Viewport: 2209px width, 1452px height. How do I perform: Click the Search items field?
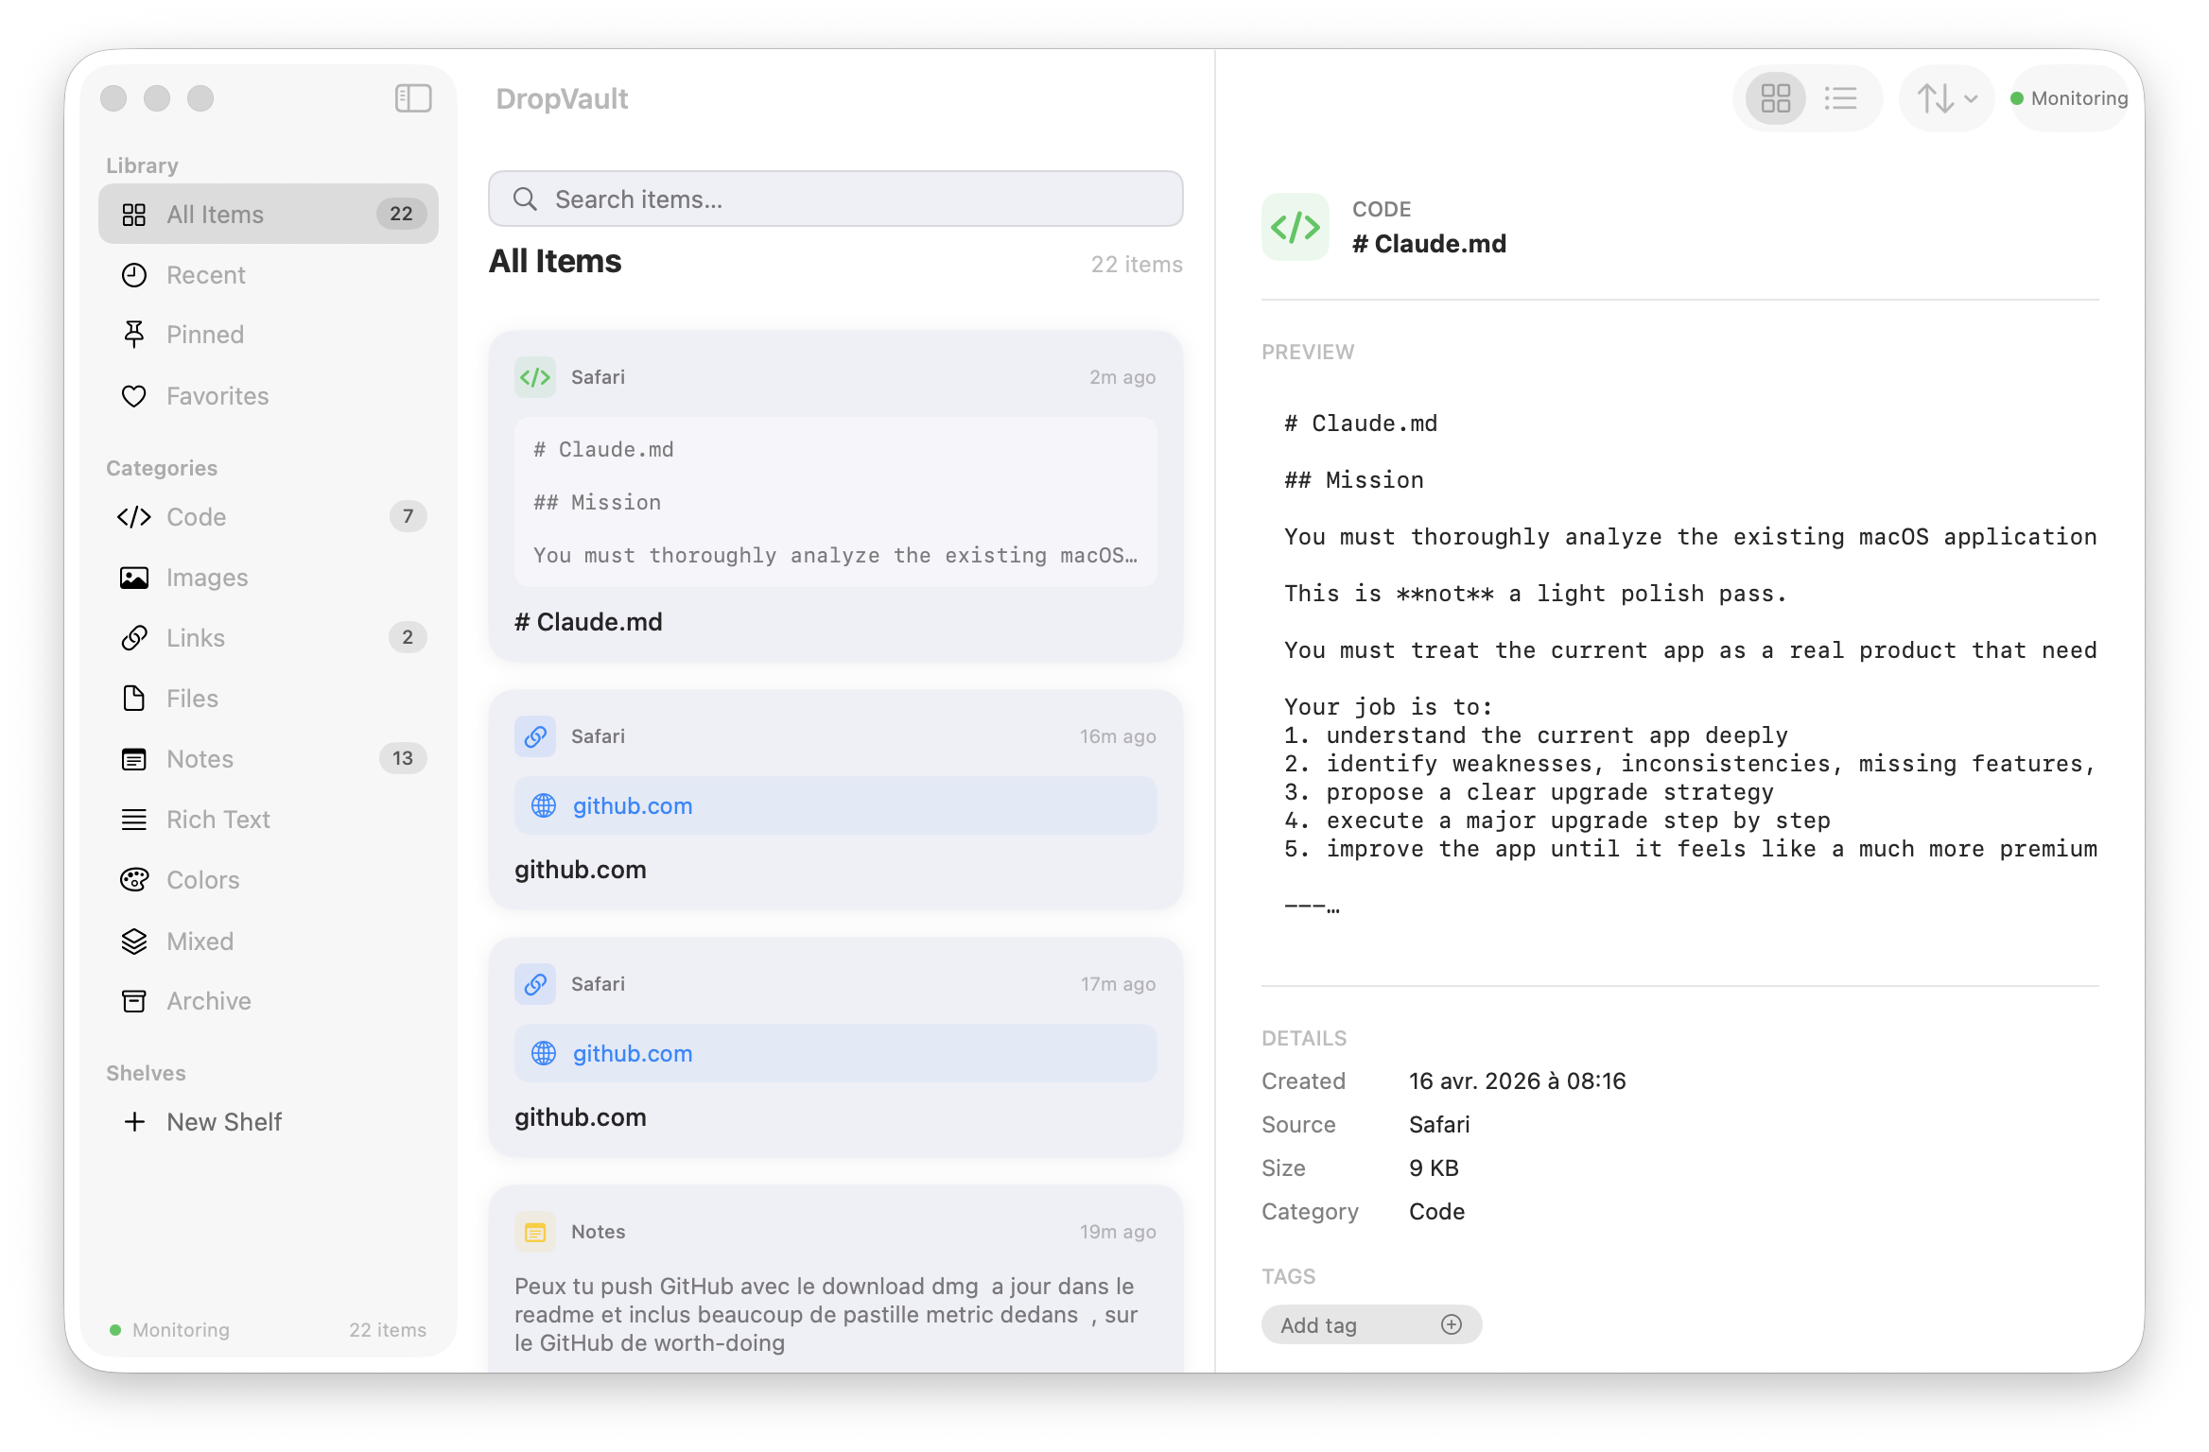[835, 199]
